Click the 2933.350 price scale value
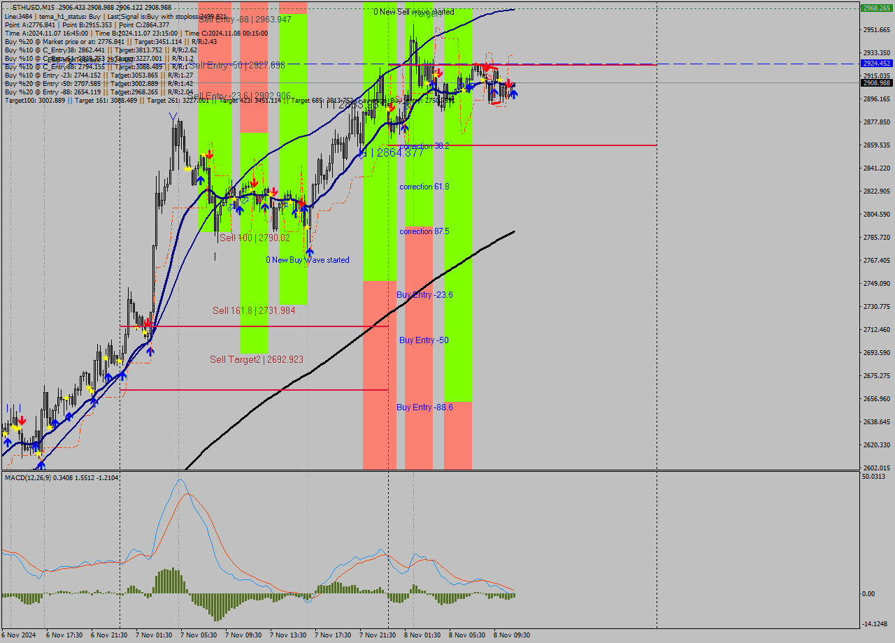895x643 pixels. (877, 52)
